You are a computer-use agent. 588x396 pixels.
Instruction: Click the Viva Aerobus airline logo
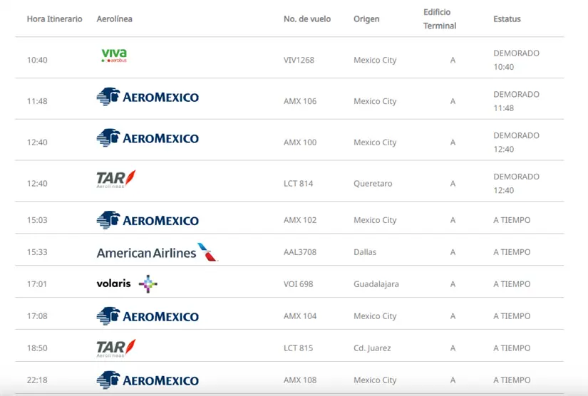click(x=114, y=56)
